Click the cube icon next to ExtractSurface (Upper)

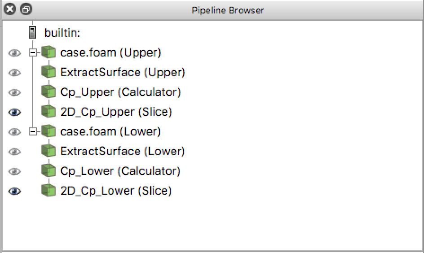click(49, 72)
